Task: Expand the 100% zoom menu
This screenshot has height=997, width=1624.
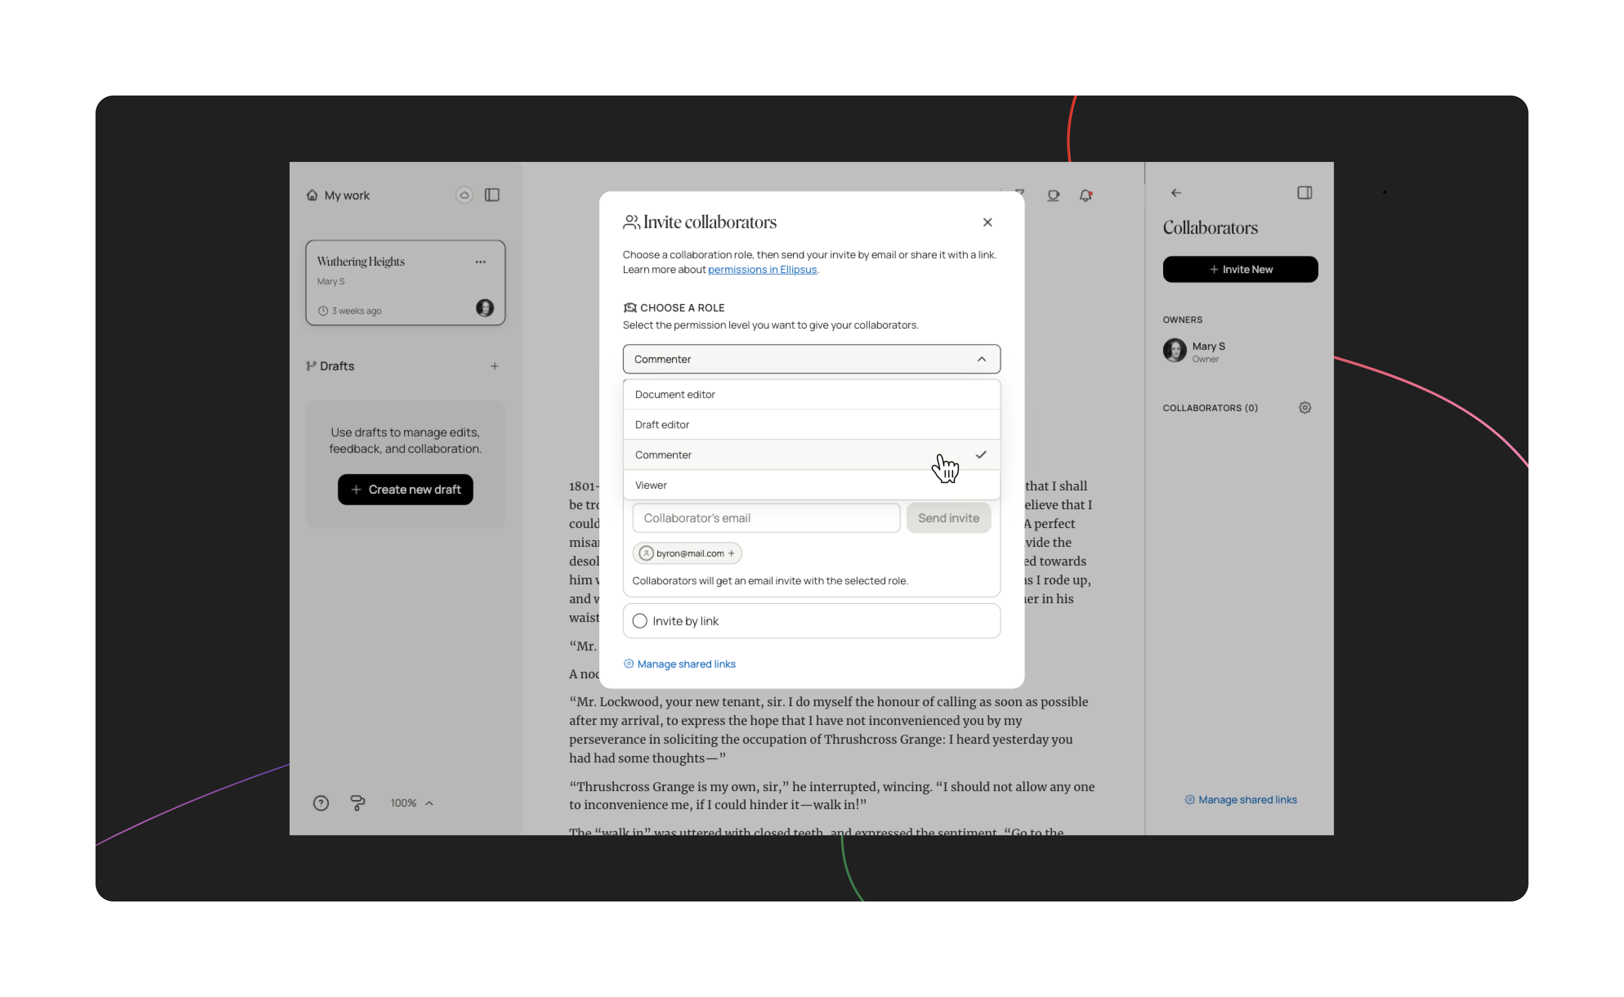Action: point(412,803)
